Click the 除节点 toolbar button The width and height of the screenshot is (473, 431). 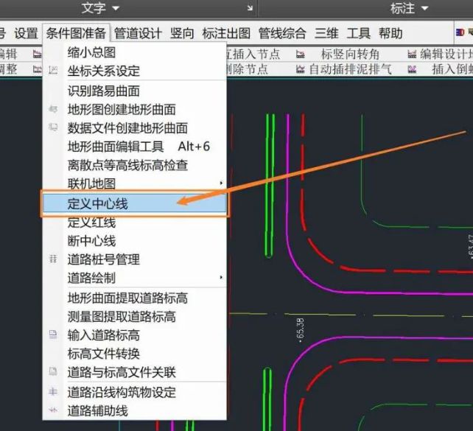tap(248, 69)
